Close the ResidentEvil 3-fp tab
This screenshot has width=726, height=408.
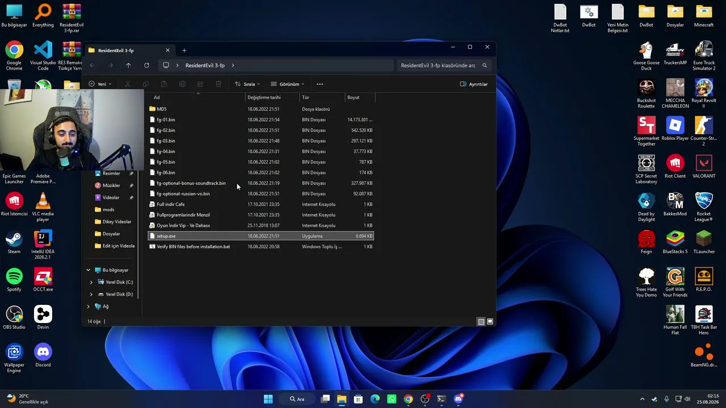(167, 50)
